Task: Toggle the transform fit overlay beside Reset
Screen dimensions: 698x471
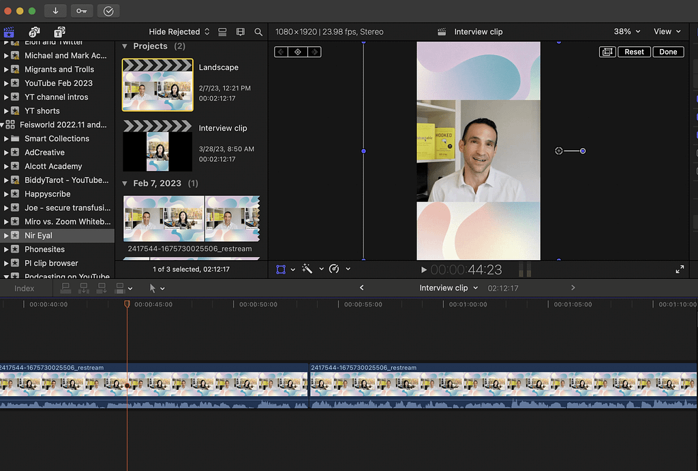Action: click(607, 52)
